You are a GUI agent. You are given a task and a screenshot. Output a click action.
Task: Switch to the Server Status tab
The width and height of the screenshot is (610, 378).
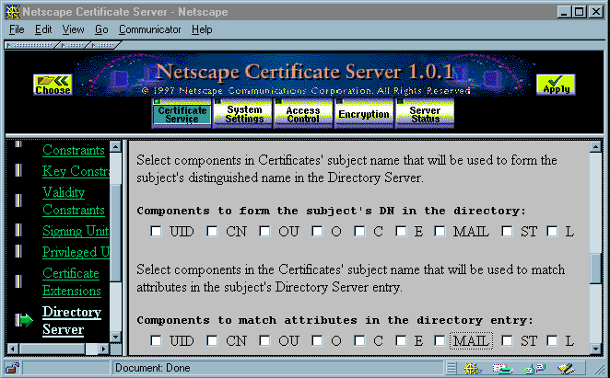click(425, 114)
